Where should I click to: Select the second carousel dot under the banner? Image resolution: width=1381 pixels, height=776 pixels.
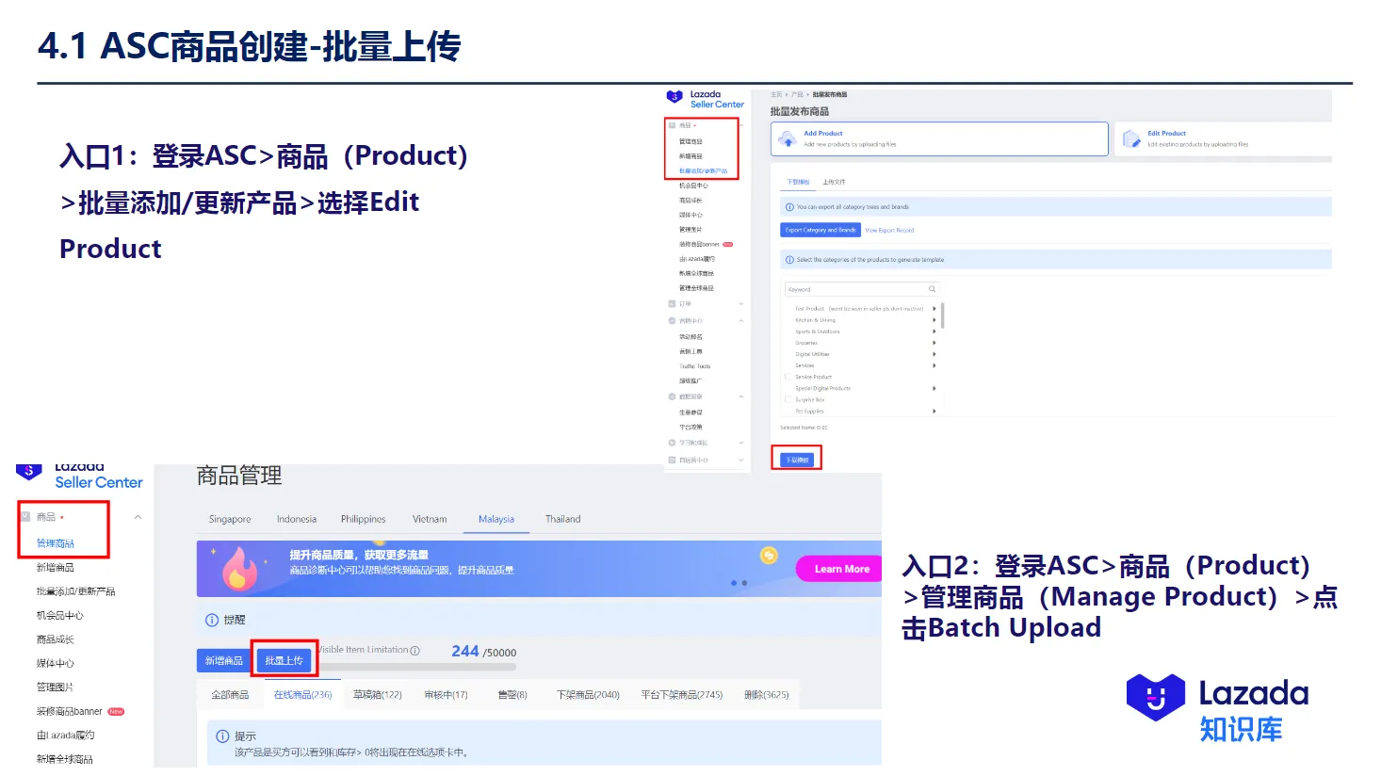pyautogui.click(x=745, y=583)
